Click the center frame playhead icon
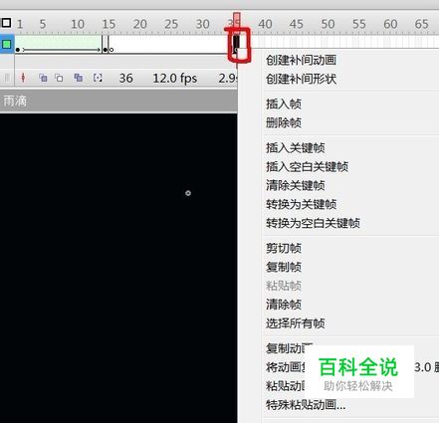Image resolution: width=439 pixels, height=423 pixels. [x=23, y=78]
